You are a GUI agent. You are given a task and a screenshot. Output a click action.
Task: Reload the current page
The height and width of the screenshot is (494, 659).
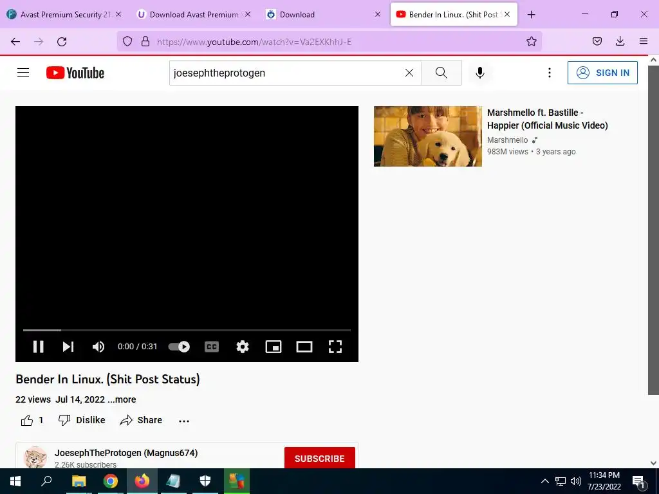(x=62, y=42)
